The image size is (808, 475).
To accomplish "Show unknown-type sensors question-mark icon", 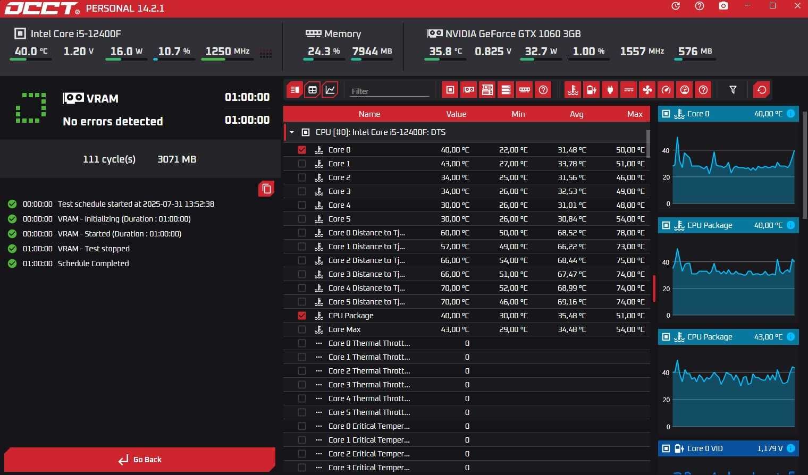I will (x=703, y=90).
